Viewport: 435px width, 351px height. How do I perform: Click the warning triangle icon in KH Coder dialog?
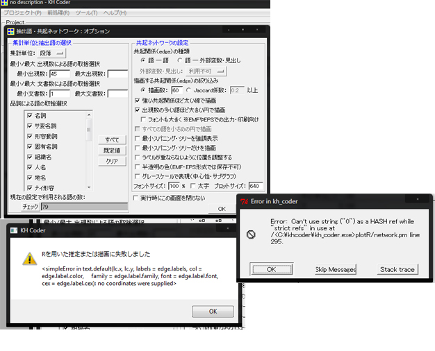coord(30,259)
